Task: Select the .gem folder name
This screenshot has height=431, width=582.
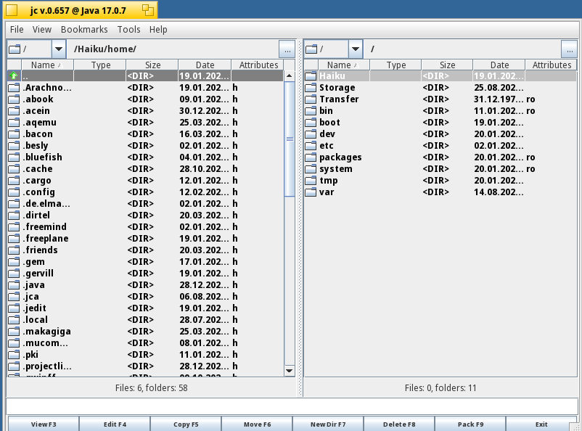Action: [x=34, y=262]
